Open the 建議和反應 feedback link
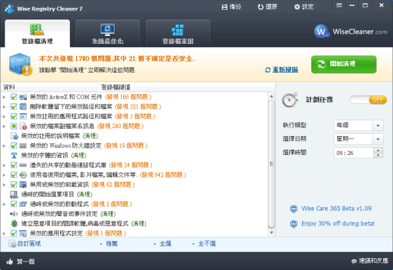Viewport: 393px width, 270px height. (369, 261)
